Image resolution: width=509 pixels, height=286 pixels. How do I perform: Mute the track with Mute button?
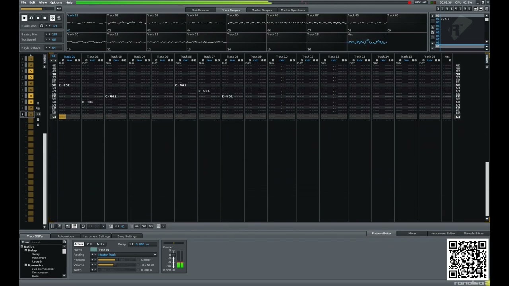pos(101,244)
